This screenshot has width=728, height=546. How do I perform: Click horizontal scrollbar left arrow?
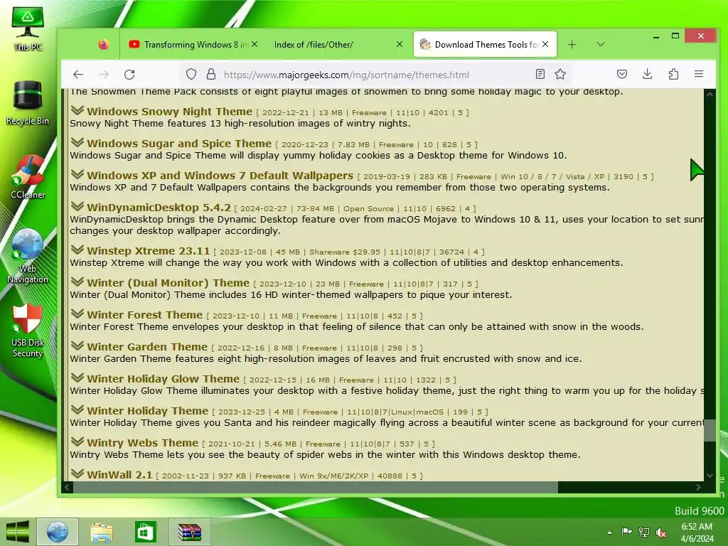click(x=68, y=487)
